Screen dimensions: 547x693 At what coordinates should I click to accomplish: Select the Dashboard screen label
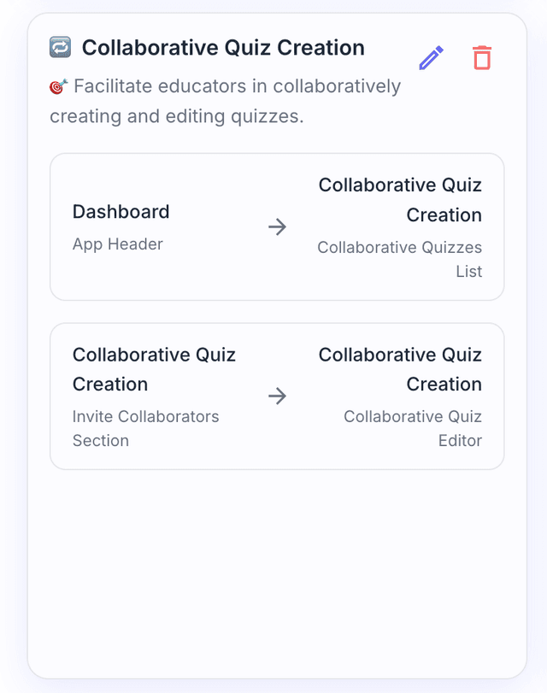pos(121,212)
